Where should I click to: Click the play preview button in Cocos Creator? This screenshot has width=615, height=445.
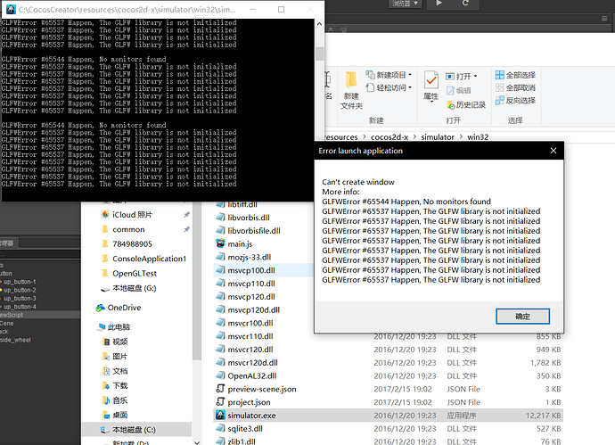pos(439,3)
